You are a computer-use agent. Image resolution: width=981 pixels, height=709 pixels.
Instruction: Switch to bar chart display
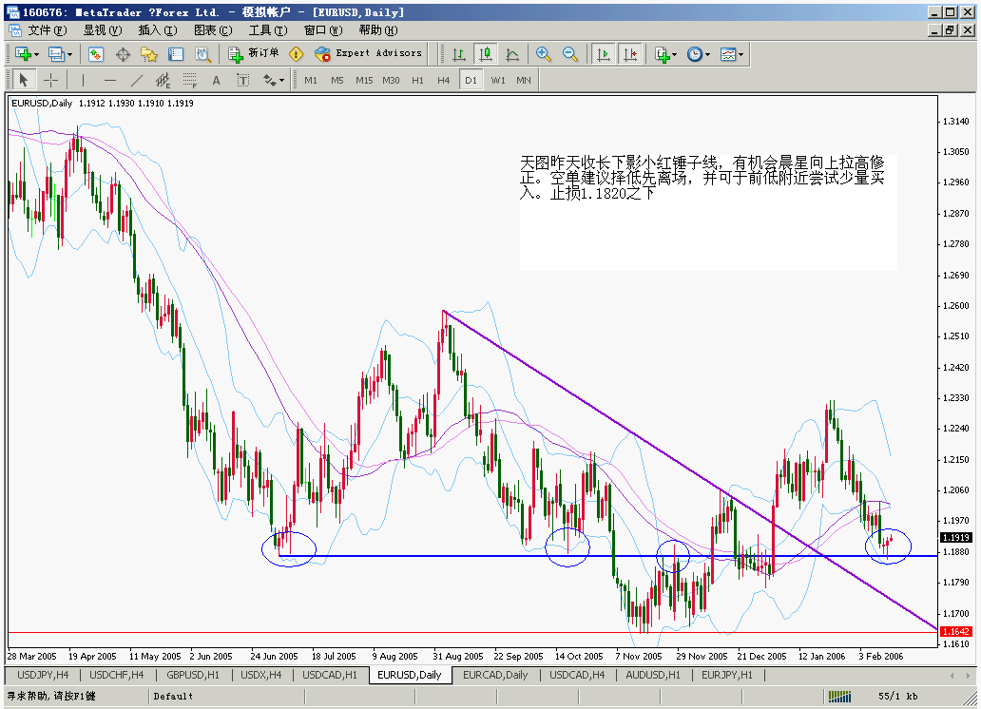[x=458, y=54]
